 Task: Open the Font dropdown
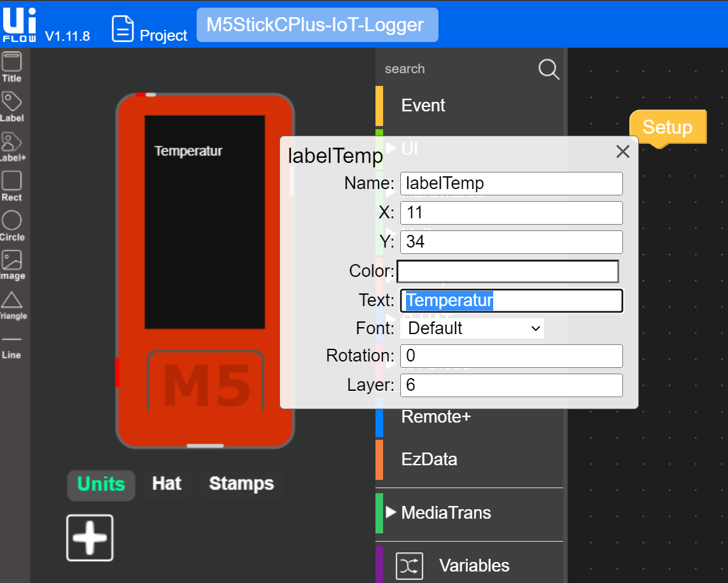click(x=472, y=328)
